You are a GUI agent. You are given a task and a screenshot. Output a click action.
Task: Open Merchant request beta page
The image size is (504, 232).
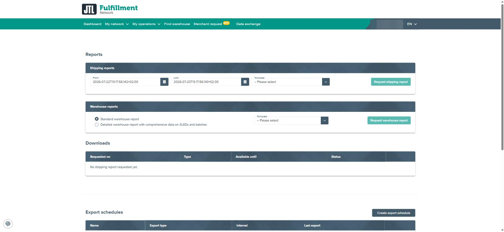[212, 24]
